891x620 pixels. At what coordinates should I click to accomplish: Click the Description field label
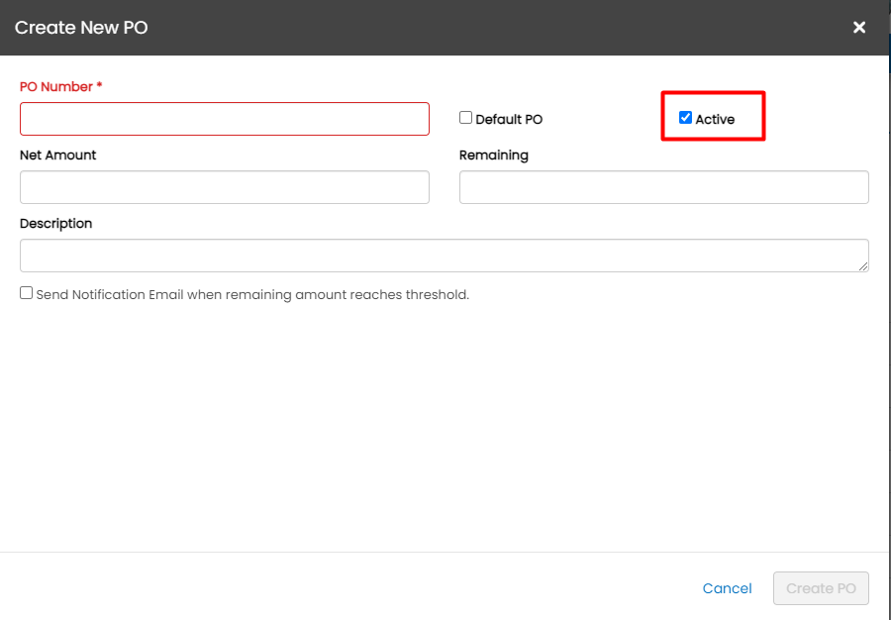click(55, 224)
